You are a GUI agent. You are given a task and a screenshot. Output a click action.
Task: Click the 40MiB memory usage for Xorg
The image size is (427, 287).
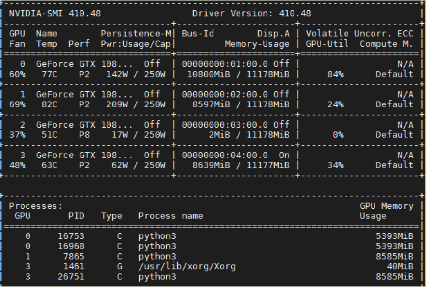pos(400,266)
